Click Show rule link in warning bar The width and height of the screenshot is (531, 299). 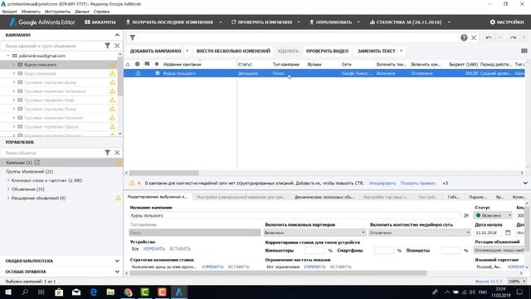[418, 183]
